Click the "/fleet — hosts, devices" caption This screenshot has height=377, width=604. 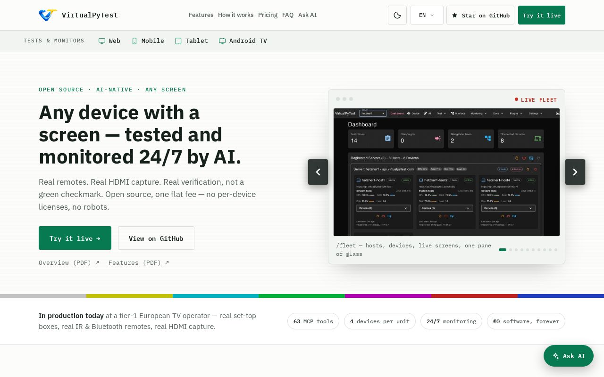click(x=414, y=250)
